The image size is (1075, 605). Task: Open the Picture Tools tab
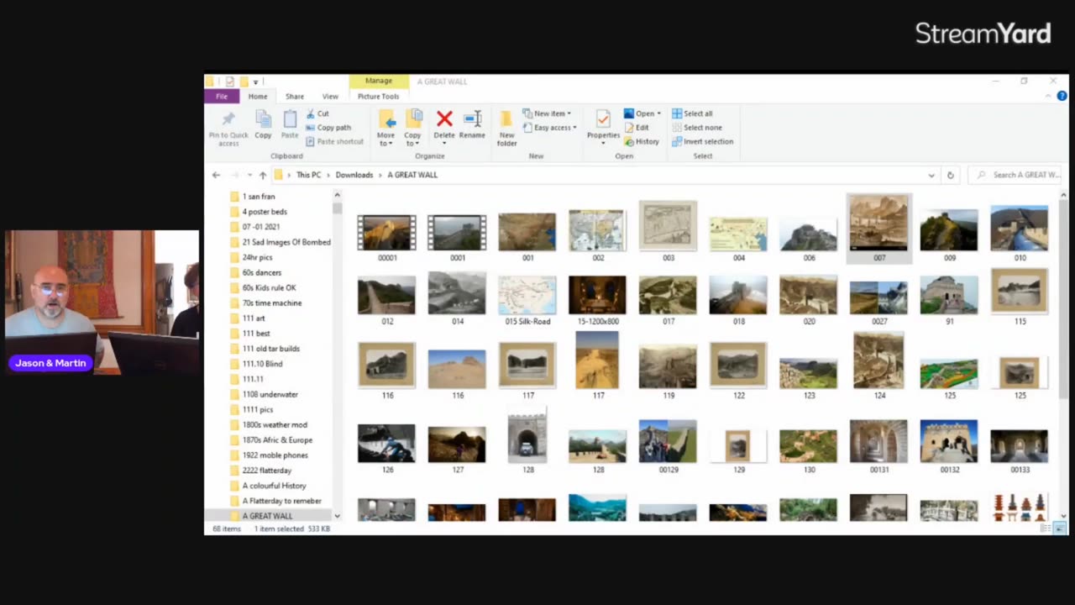tap(379, 97)
